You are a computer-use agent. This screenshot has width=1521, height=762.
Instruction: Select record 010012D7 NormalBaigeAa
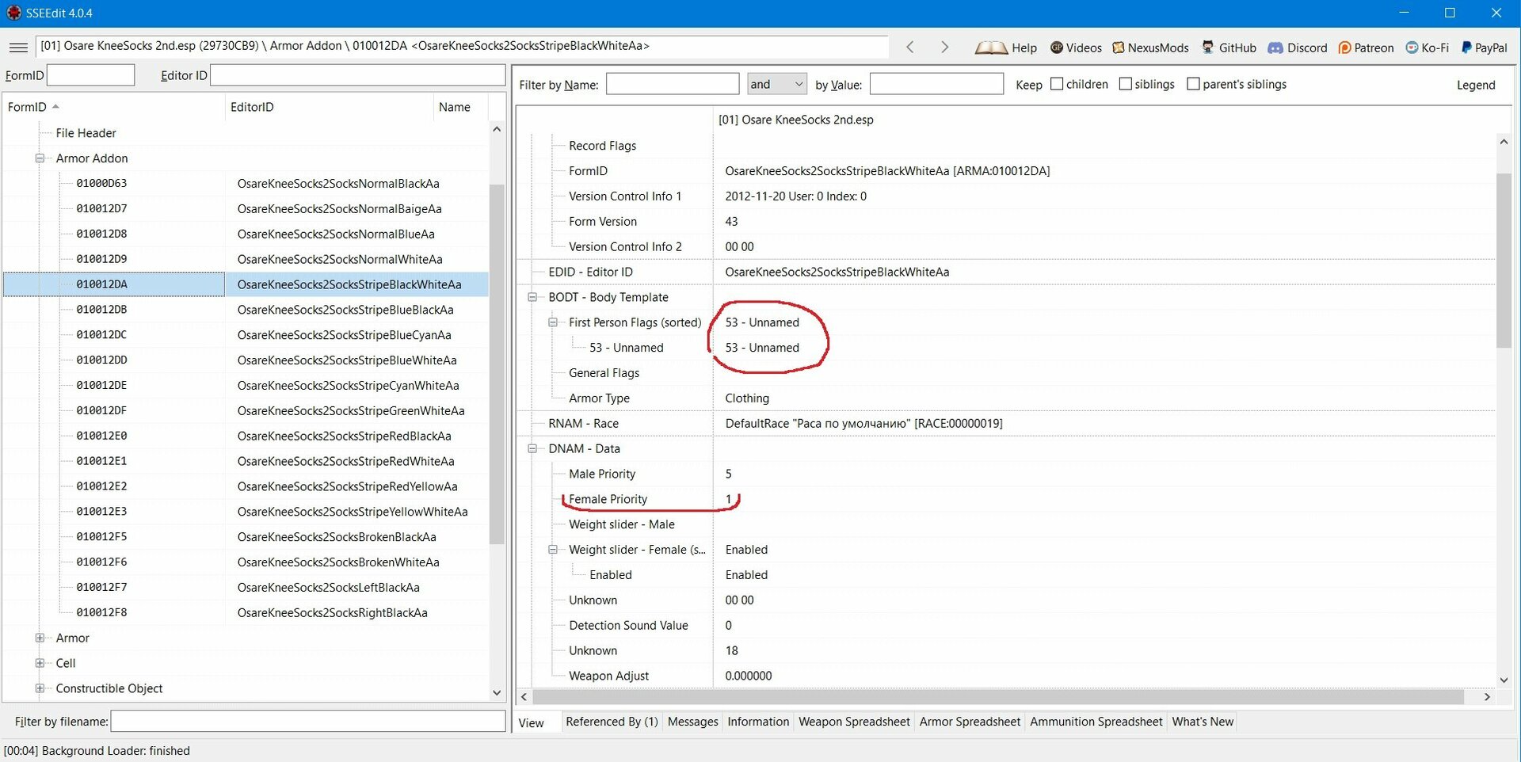pyautogui.click(x=246, y=209)
